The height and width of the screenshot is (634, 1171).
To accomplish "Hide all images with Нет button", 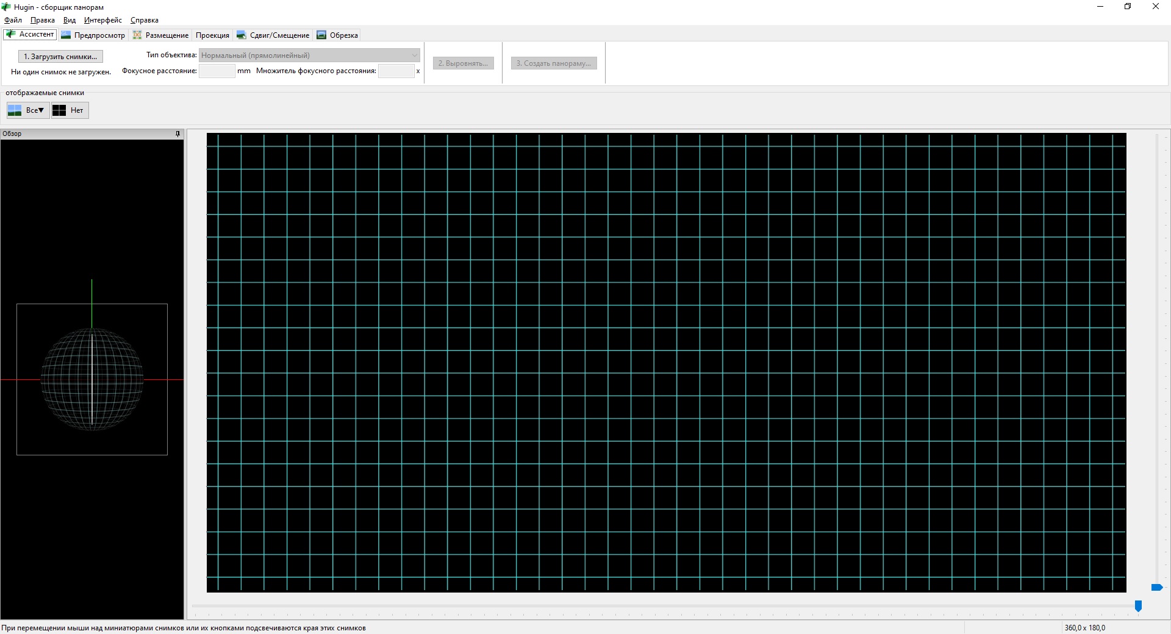I will click(70, 110).
